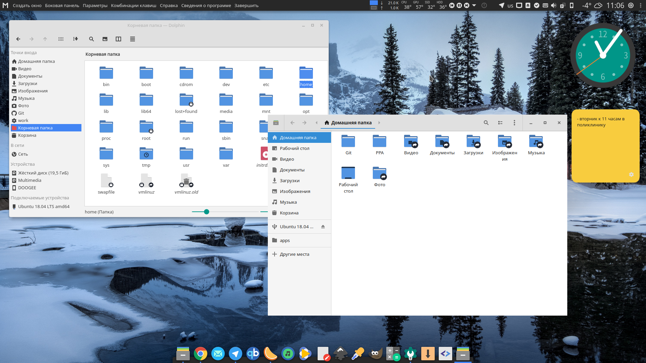Open Корзина from the Files sidebar

click(289, 213)
